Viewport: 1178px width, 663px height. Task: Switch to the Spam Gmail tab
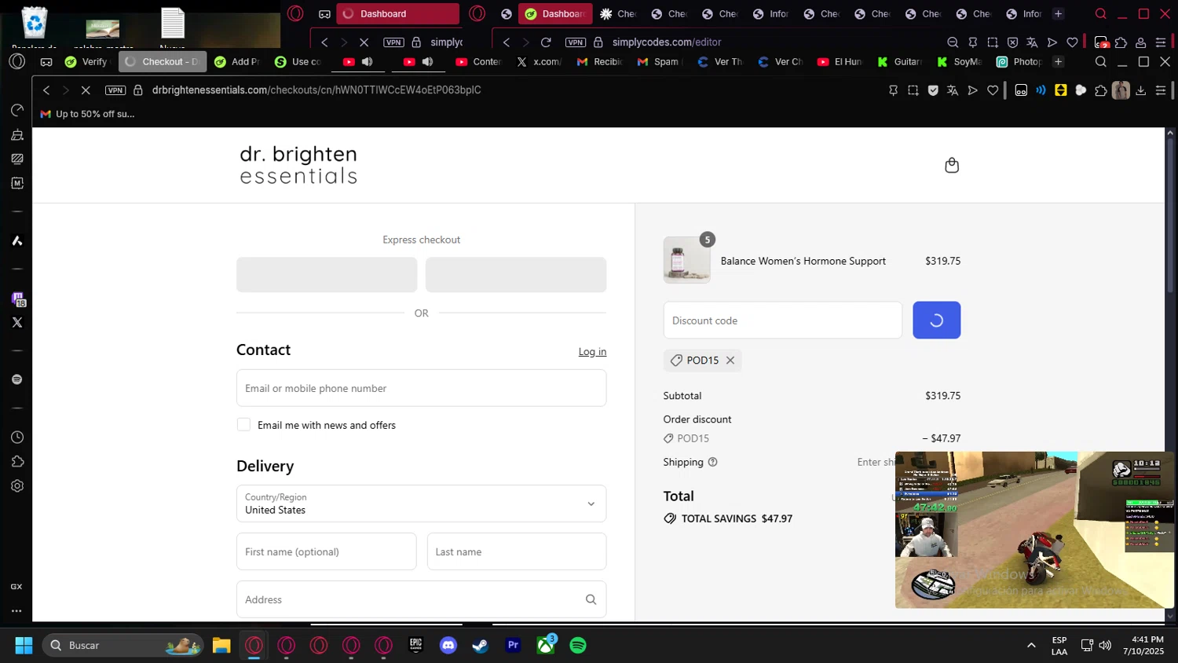(x=660, y=62)
